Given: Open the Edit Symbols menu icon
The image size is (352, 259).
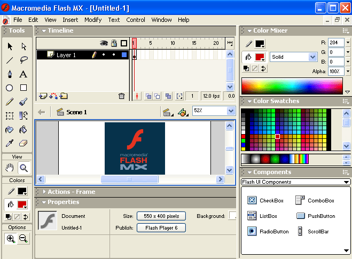Looking at the screenshot, I should point(183,112).
